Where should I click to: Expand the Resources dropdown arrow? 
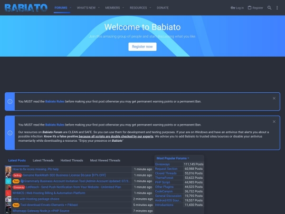tap(150, 8)
